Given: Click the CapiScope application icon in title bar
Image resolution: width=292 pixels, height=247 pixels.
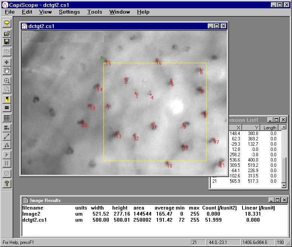Looking at the screenshot, I should 5,5.
